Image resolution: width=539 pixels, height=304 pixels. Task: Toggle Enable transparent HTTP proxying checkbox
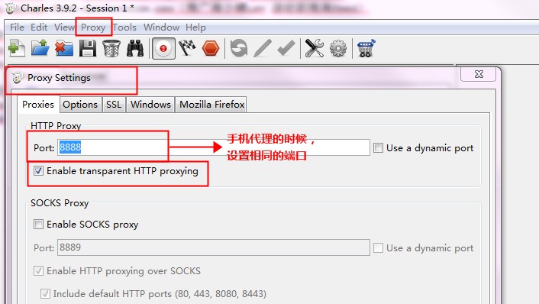pos(38,171)
